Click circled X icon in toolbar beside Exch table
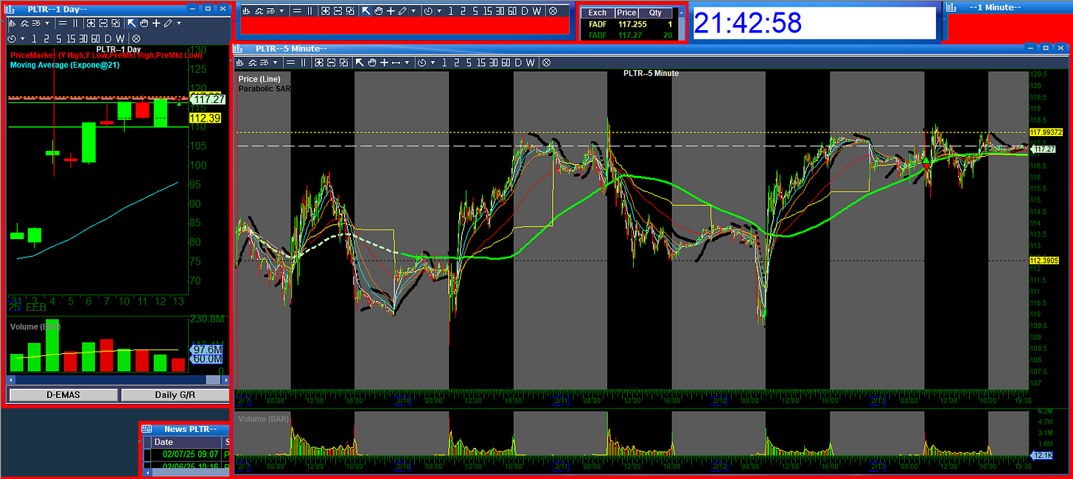This screenshot has height=479, width=1073. point(553,11)
